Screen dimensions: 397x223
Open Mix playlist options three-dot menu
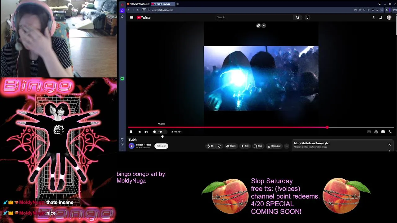(390, 151)
